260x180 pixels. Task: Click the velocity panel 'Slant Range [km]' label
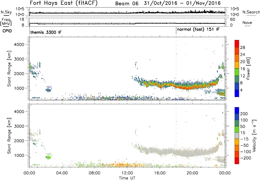[9, 135]
